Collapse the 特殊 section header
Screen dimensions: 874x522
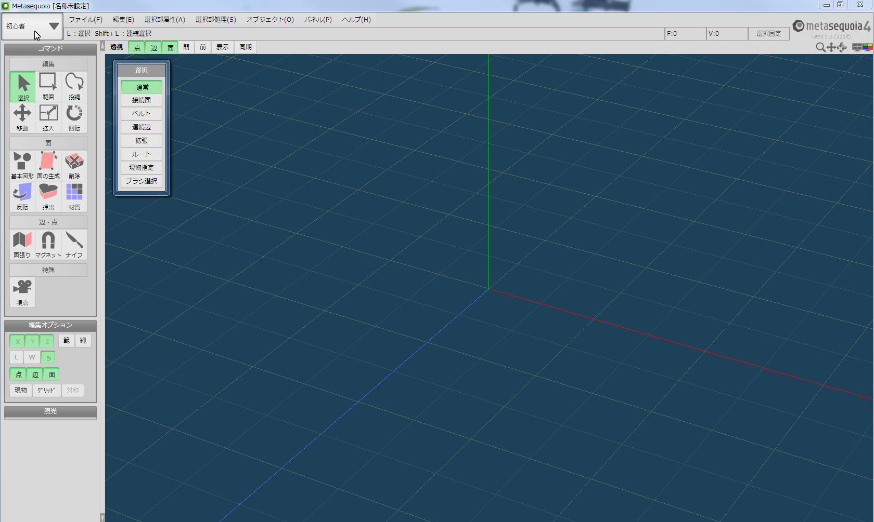[48, 270]
